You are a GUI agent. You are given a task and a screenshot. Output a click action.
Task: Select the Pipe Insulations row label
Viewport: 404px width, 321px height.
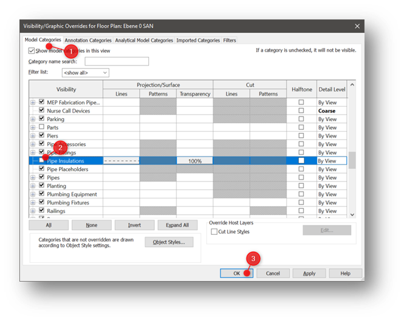66,161
